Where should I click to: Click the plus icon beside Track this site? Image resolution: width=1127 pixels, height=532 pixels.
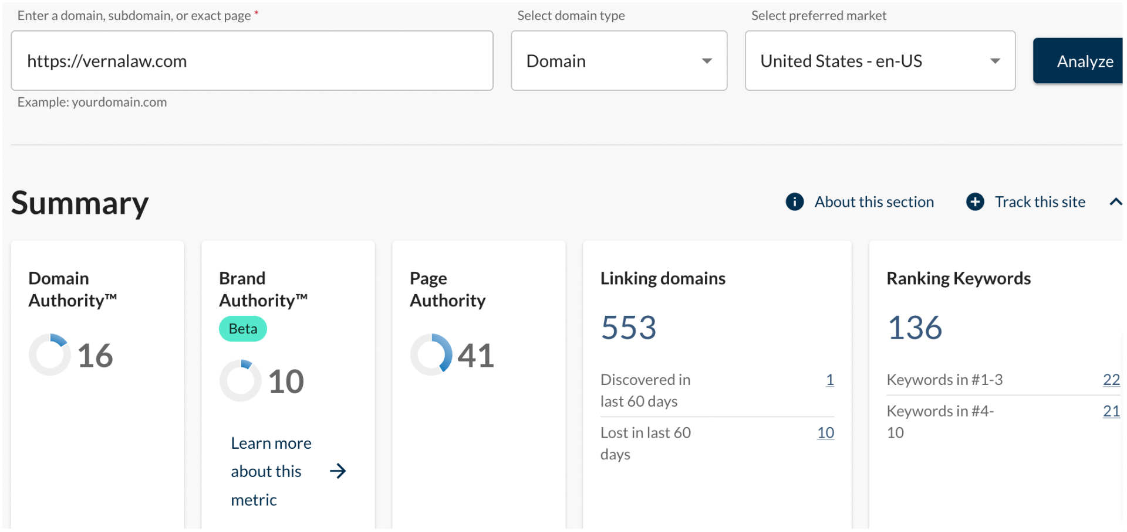975,202
